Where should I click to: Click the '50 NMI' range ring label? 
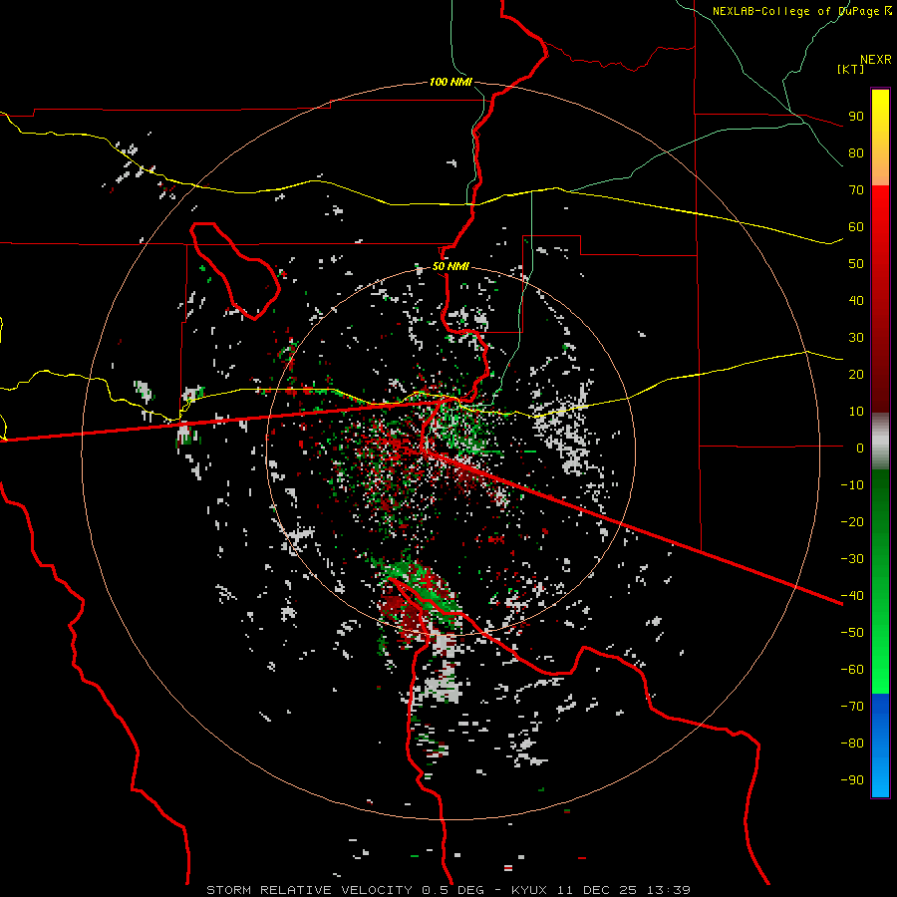point(450,266)
